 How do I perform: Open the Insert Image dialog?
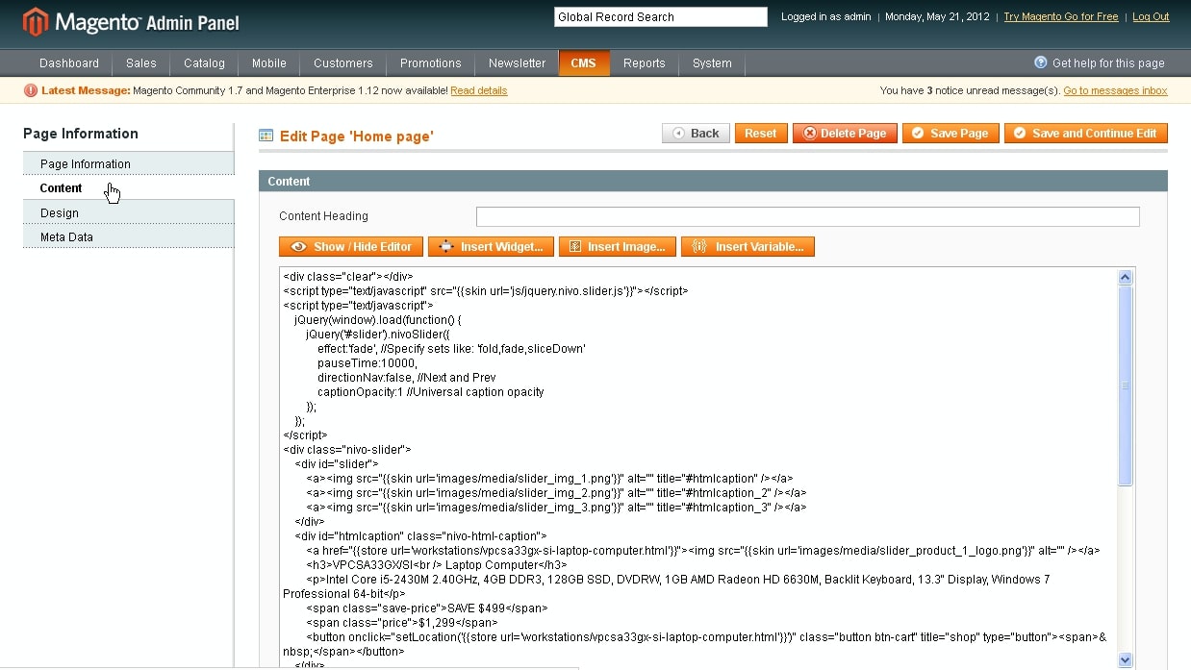click(618, 247)
